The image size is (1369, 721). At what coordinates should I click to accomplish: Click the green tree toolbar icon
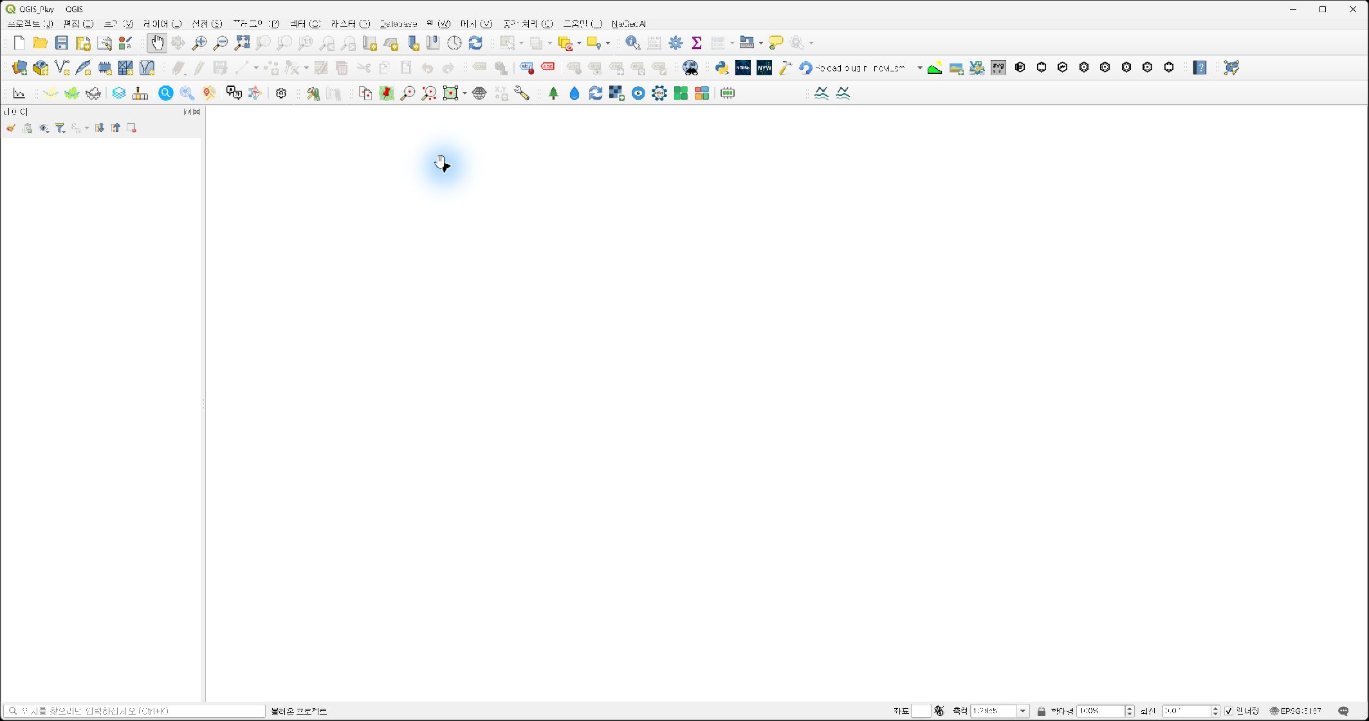[553, 93]
